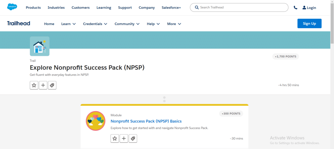Image resolution: width=334 pixels, height=149 pixels.
Task: Add NPSP Basics module using plus icon
Action: click(x=124, y=139)
